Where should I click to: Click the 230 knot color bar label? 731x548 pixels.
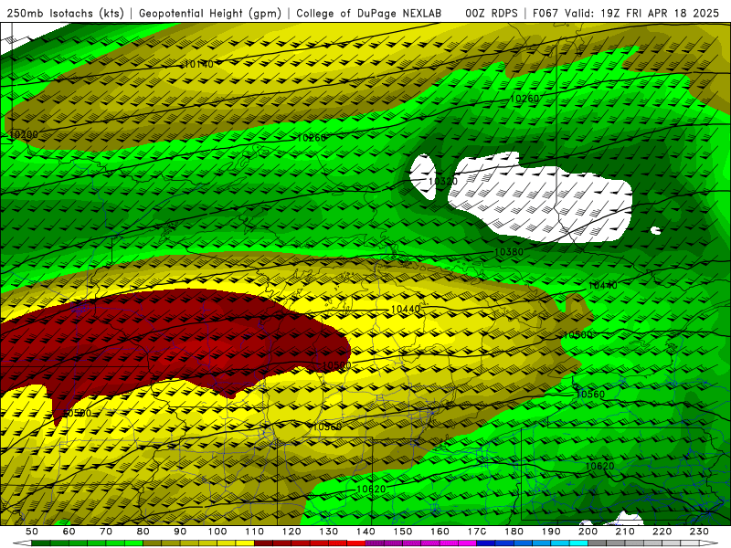coord(699,532)
